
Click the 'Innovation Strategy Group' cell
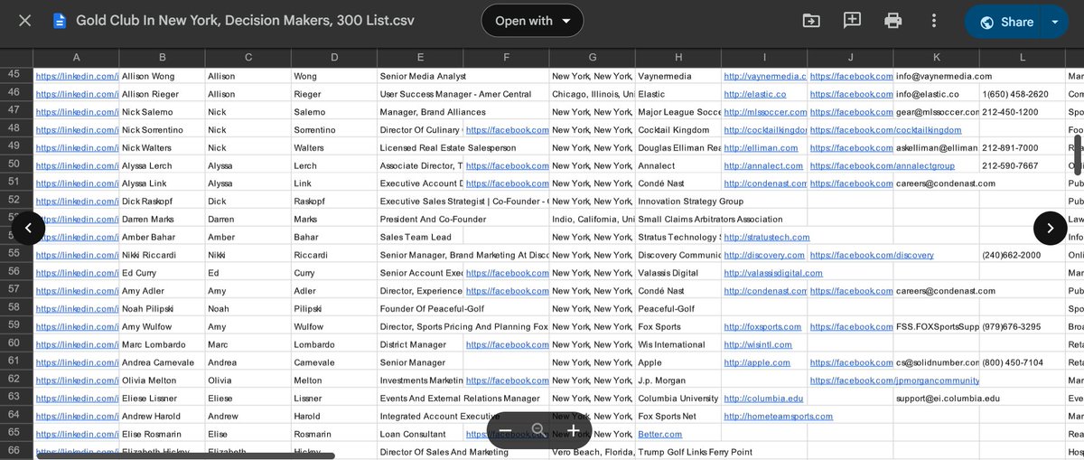point(690,202)
